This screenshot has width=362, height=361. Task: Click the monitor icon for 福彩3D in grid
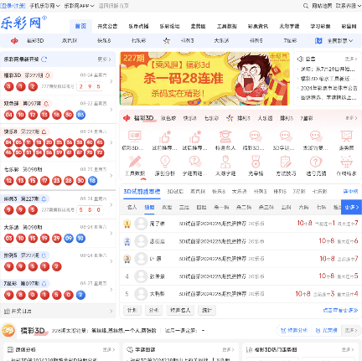pyautogui.click(x=134, y=137)
